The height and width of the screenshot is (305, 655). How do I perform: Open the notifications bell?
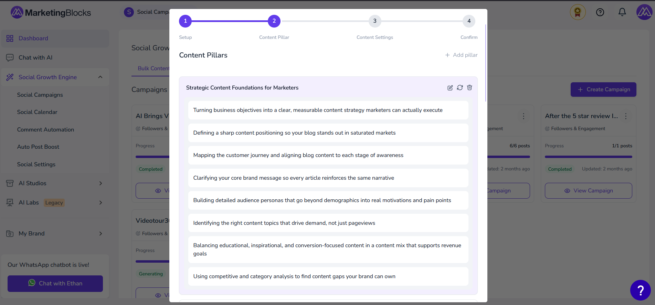click(x=622, y=12)
